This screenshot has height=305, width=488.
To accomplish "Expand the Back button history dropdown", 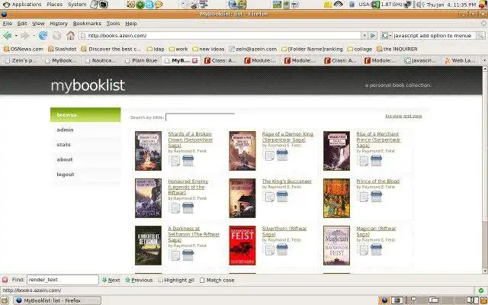I will point(16,36).
